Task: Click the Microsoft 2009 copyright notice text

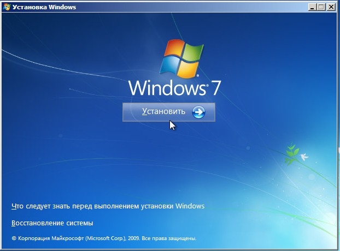Action: [x=104, y=238]
